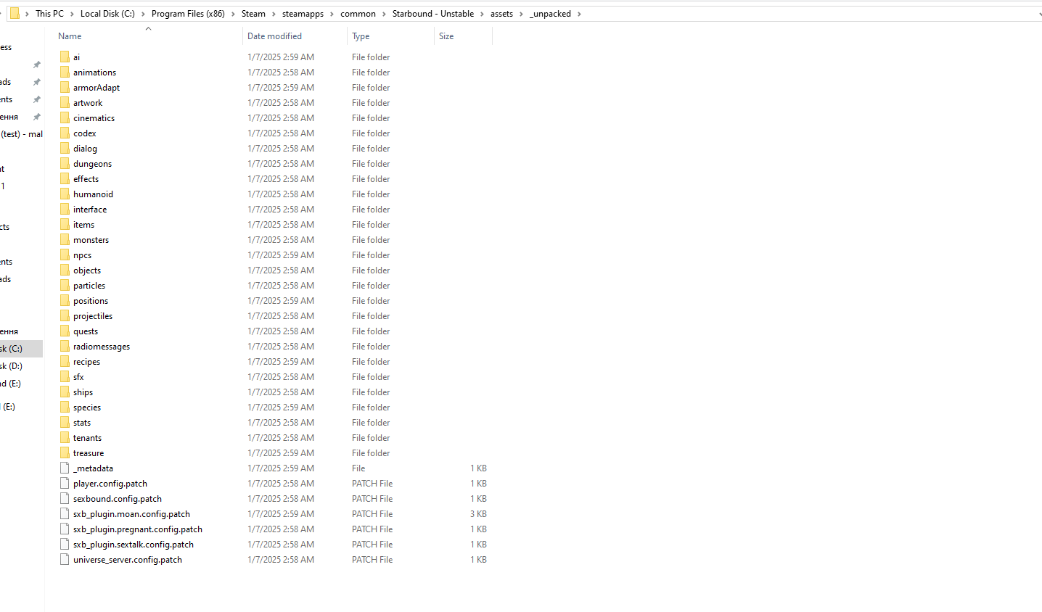Image resolution: width=1042 pixels, height=612 pixels.
Task: Open the Steam breadcrumb segment
Action: point(253,14)
